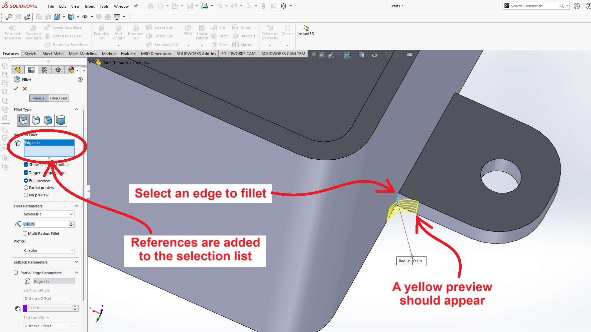The image size is (591, 332).
Task: Click the Manual fillet mode button
Action: 39,98
